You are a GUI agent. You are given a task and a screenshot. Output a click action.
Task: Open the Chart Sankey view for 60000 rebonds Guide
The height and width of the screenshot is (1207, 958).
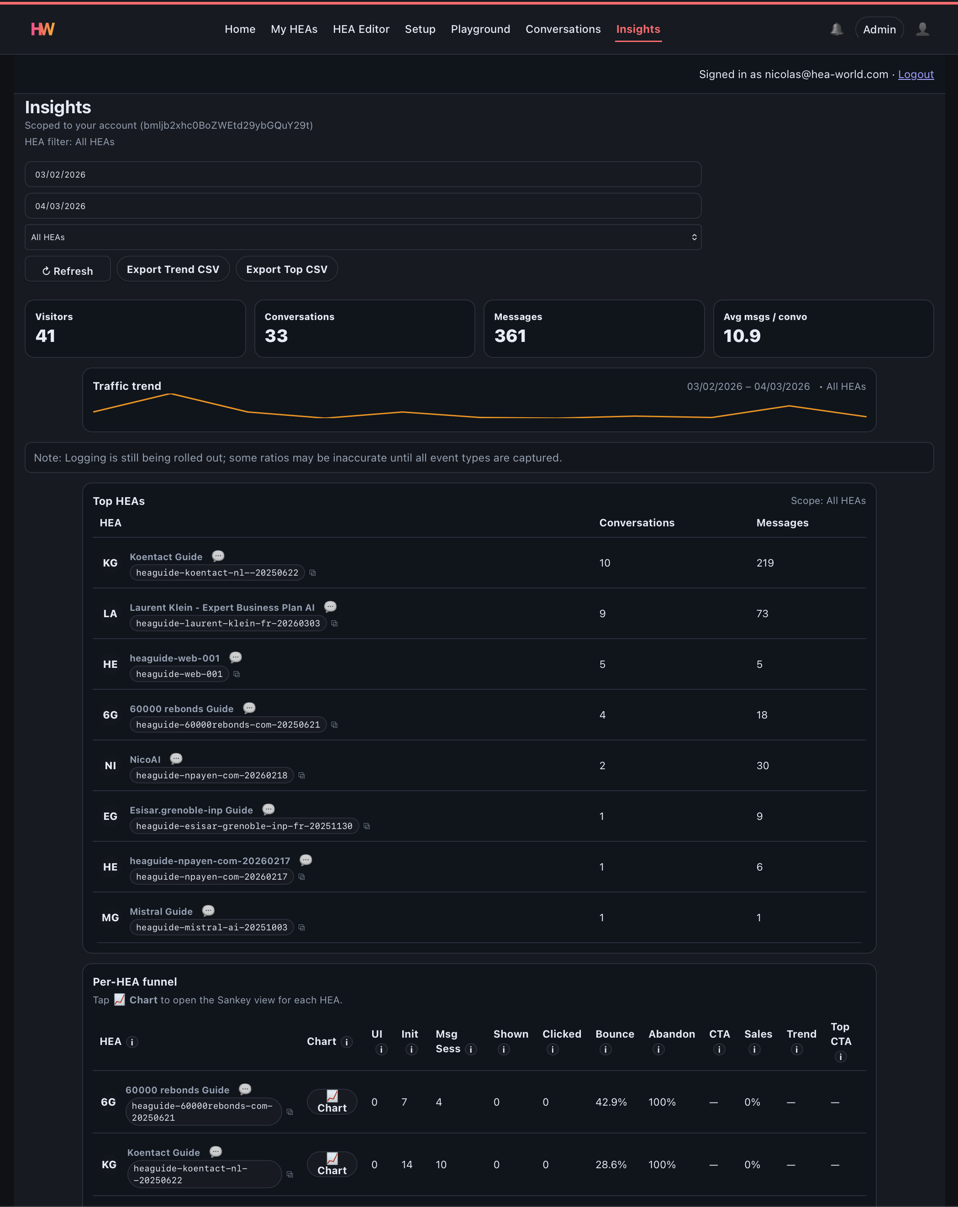pyautogui.click(x=332, y=1101)
